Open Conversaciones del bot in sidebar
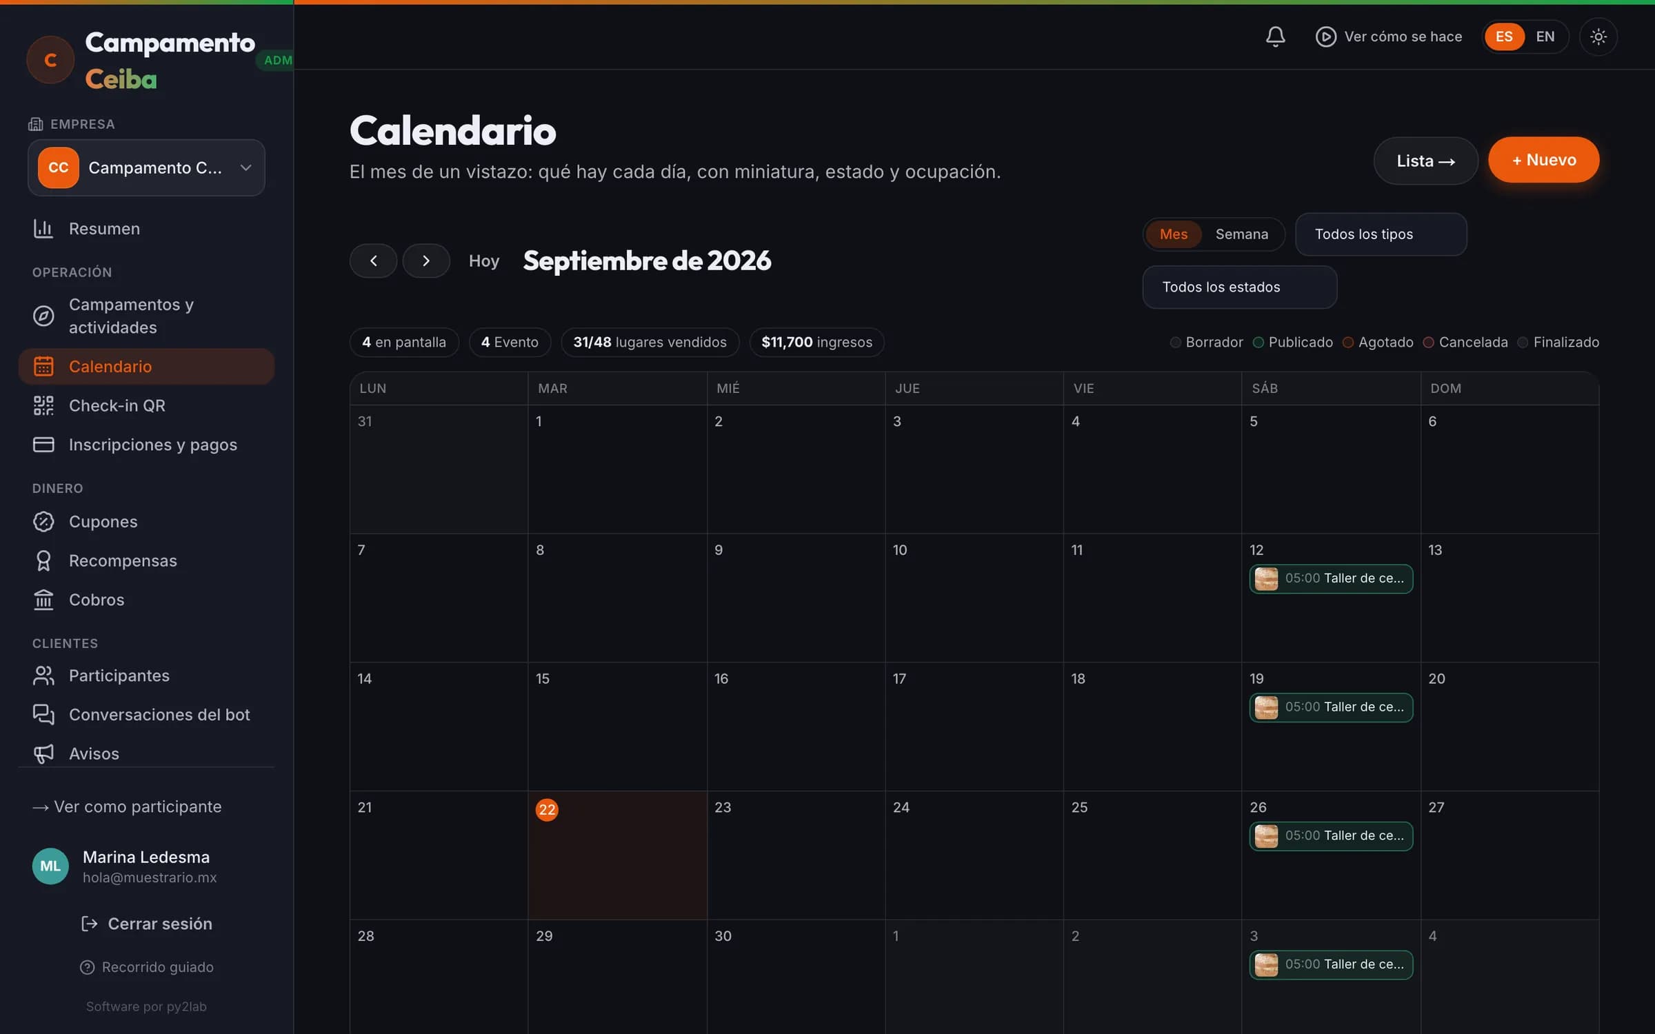This screenshot has width=1655, height=1034. (x=146, y=715)
